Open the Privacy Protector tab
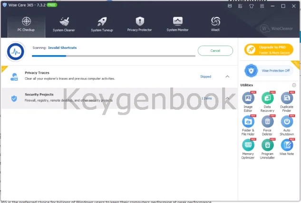The image size is (301, 203). click(139, 24)
